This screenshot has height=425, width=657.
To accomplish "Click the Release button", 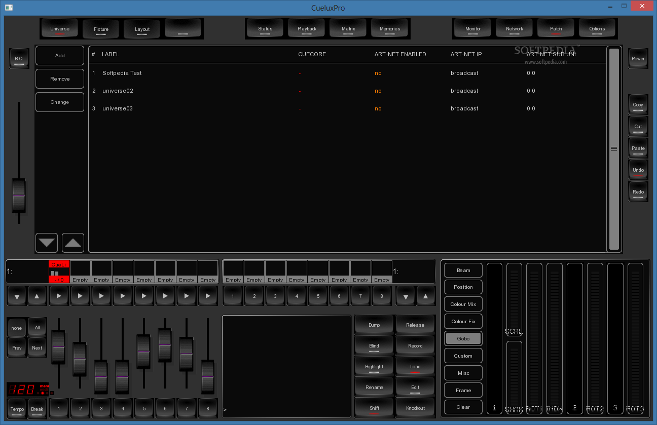I will 415,325.
